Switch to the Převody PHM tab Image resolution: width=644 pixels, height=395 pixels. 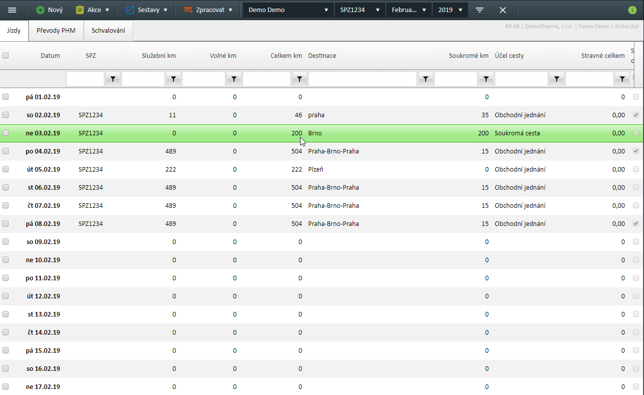pos(56,31)
